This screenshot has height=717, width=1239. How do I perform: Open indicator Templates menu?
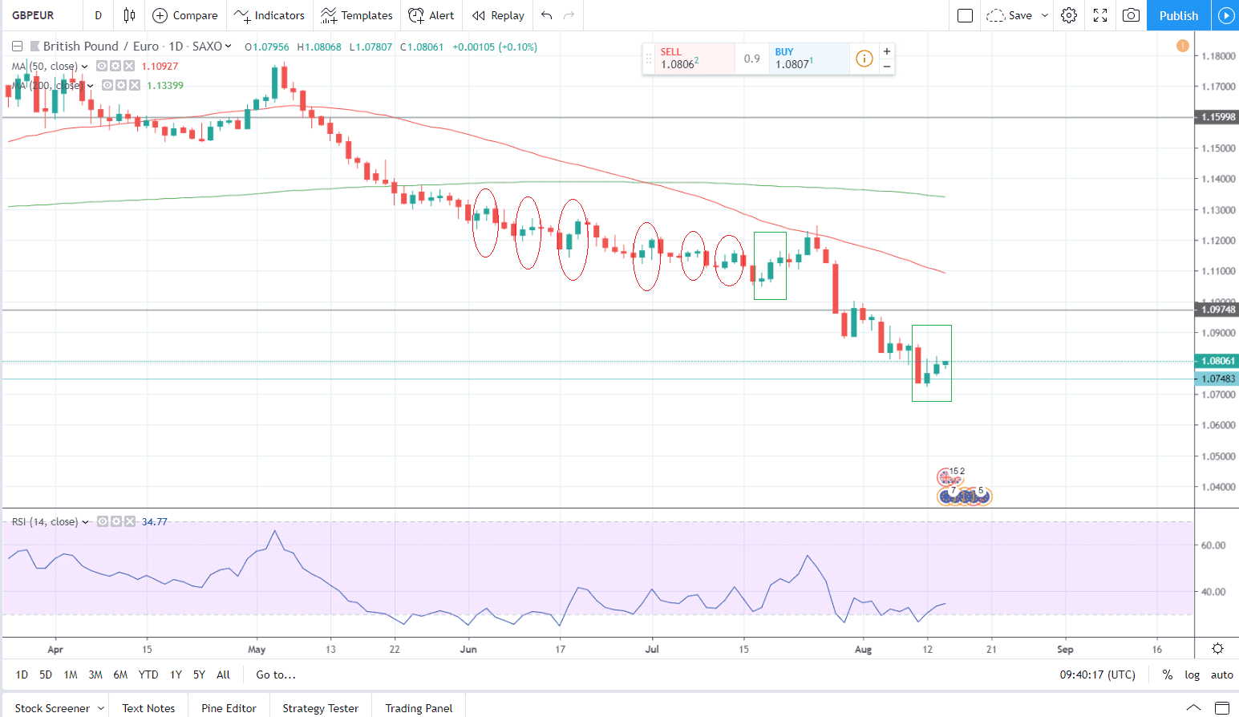pyautogui.click(x=356, y=15)
